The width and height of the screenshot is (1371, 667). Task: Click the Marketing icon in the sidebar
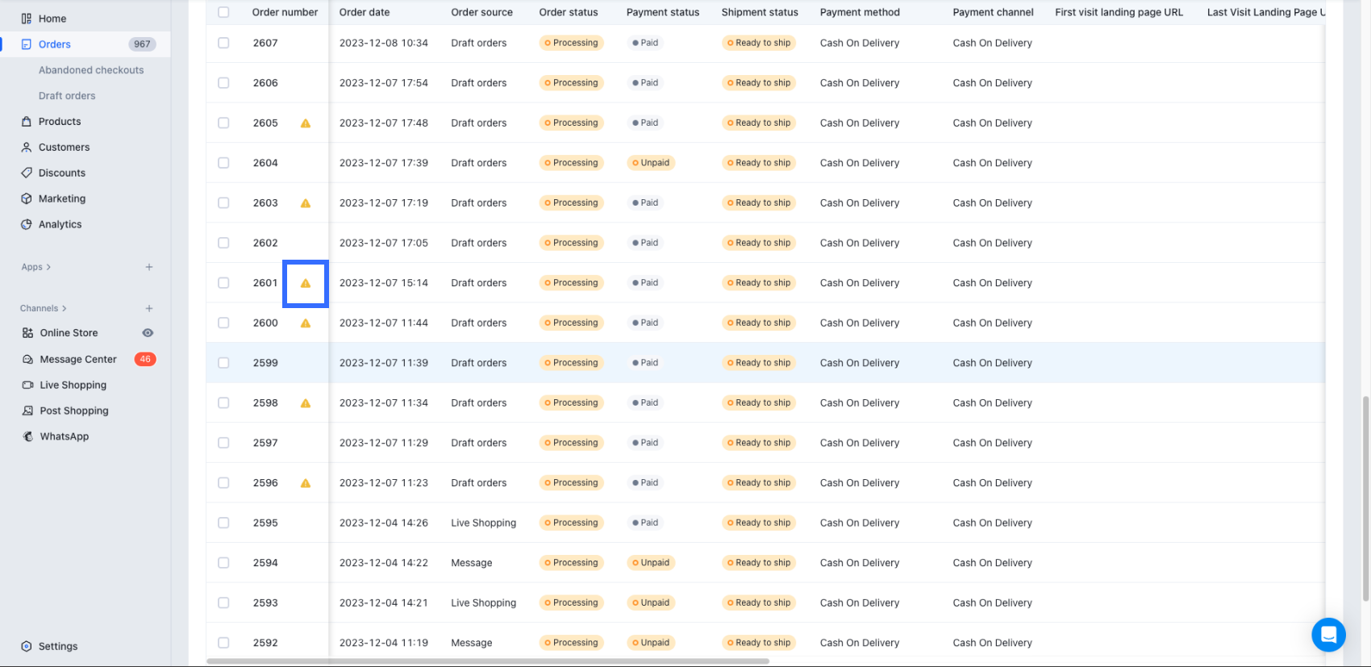point(27,199)
